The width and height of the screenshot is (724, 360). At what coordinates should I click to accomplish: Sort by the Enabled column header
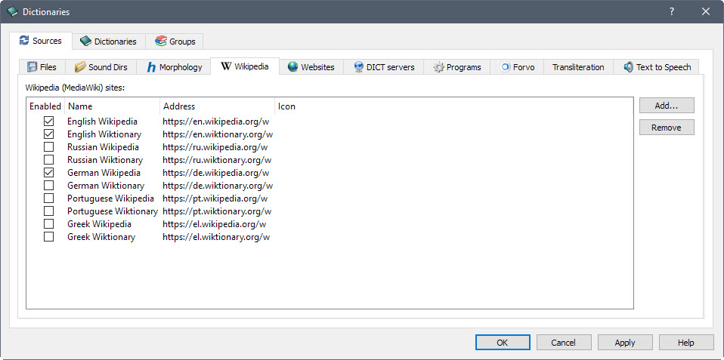pos(45,106)
